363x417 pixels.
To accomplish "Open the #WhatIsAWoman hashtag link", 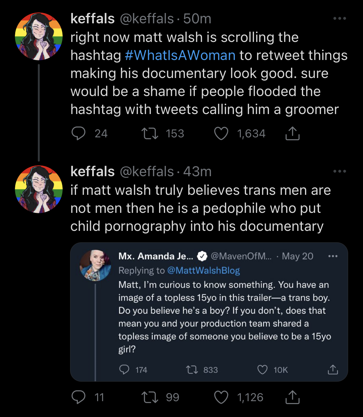I will 180,55.
